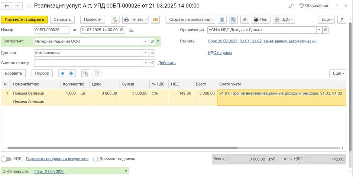This screenshot has height=177, width=353.
Task: Open the Печать menu
Action: [136, 19]
